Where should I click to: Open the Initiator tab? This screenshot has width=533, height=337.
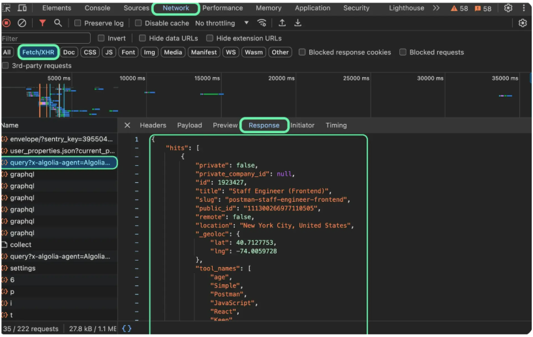(302, 125)
